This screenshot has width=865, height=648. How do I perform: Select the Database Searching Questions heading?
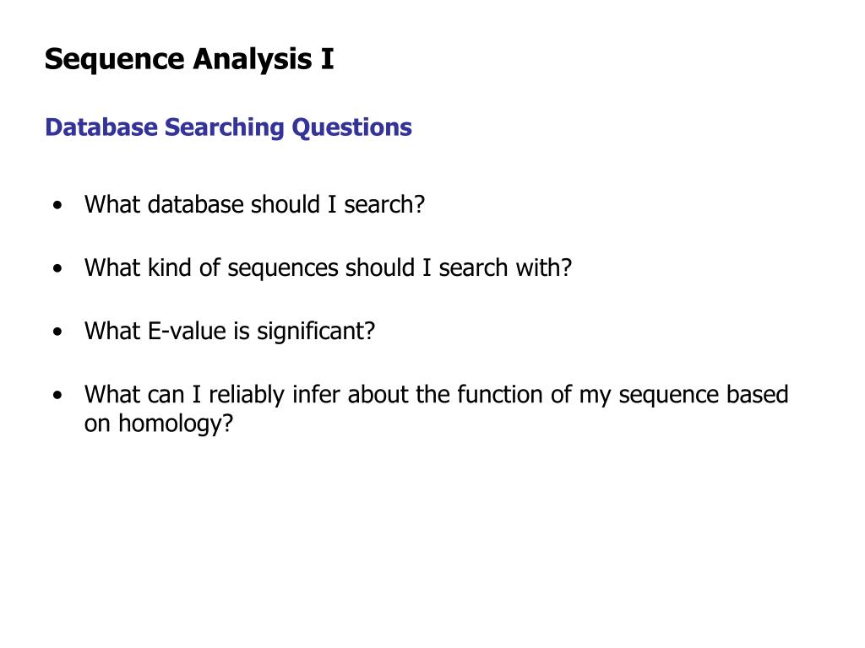[228, 128]
